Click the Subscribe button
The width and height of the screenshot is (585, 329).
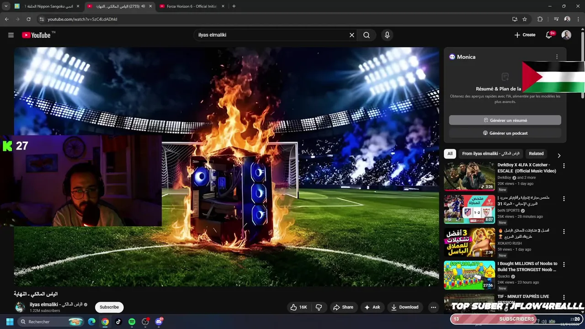coord(109,307)
